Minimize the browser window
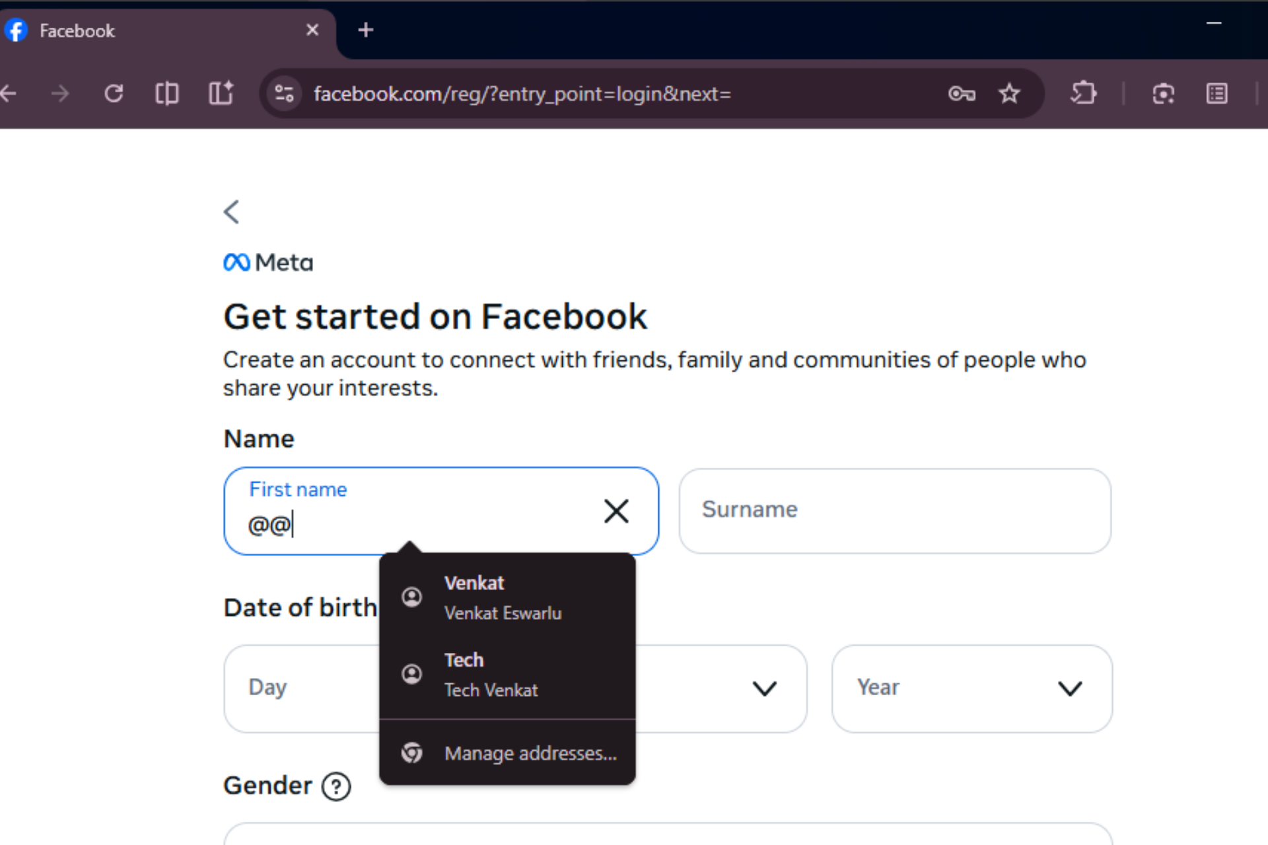This screenshot has width=1268, height=845. pos(1214,24)
